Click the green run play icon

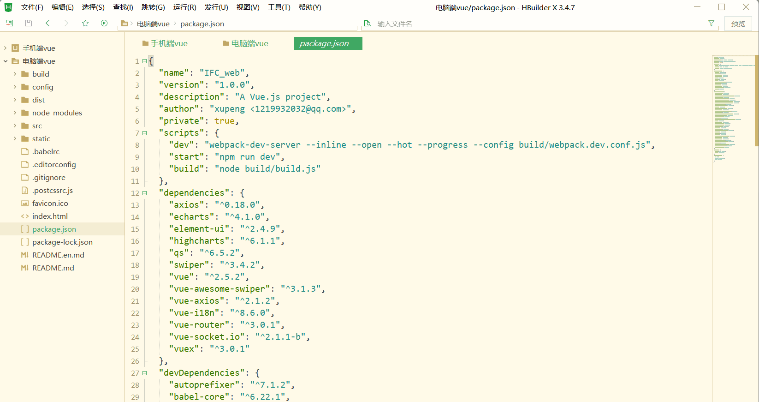(x=104, y=23)
